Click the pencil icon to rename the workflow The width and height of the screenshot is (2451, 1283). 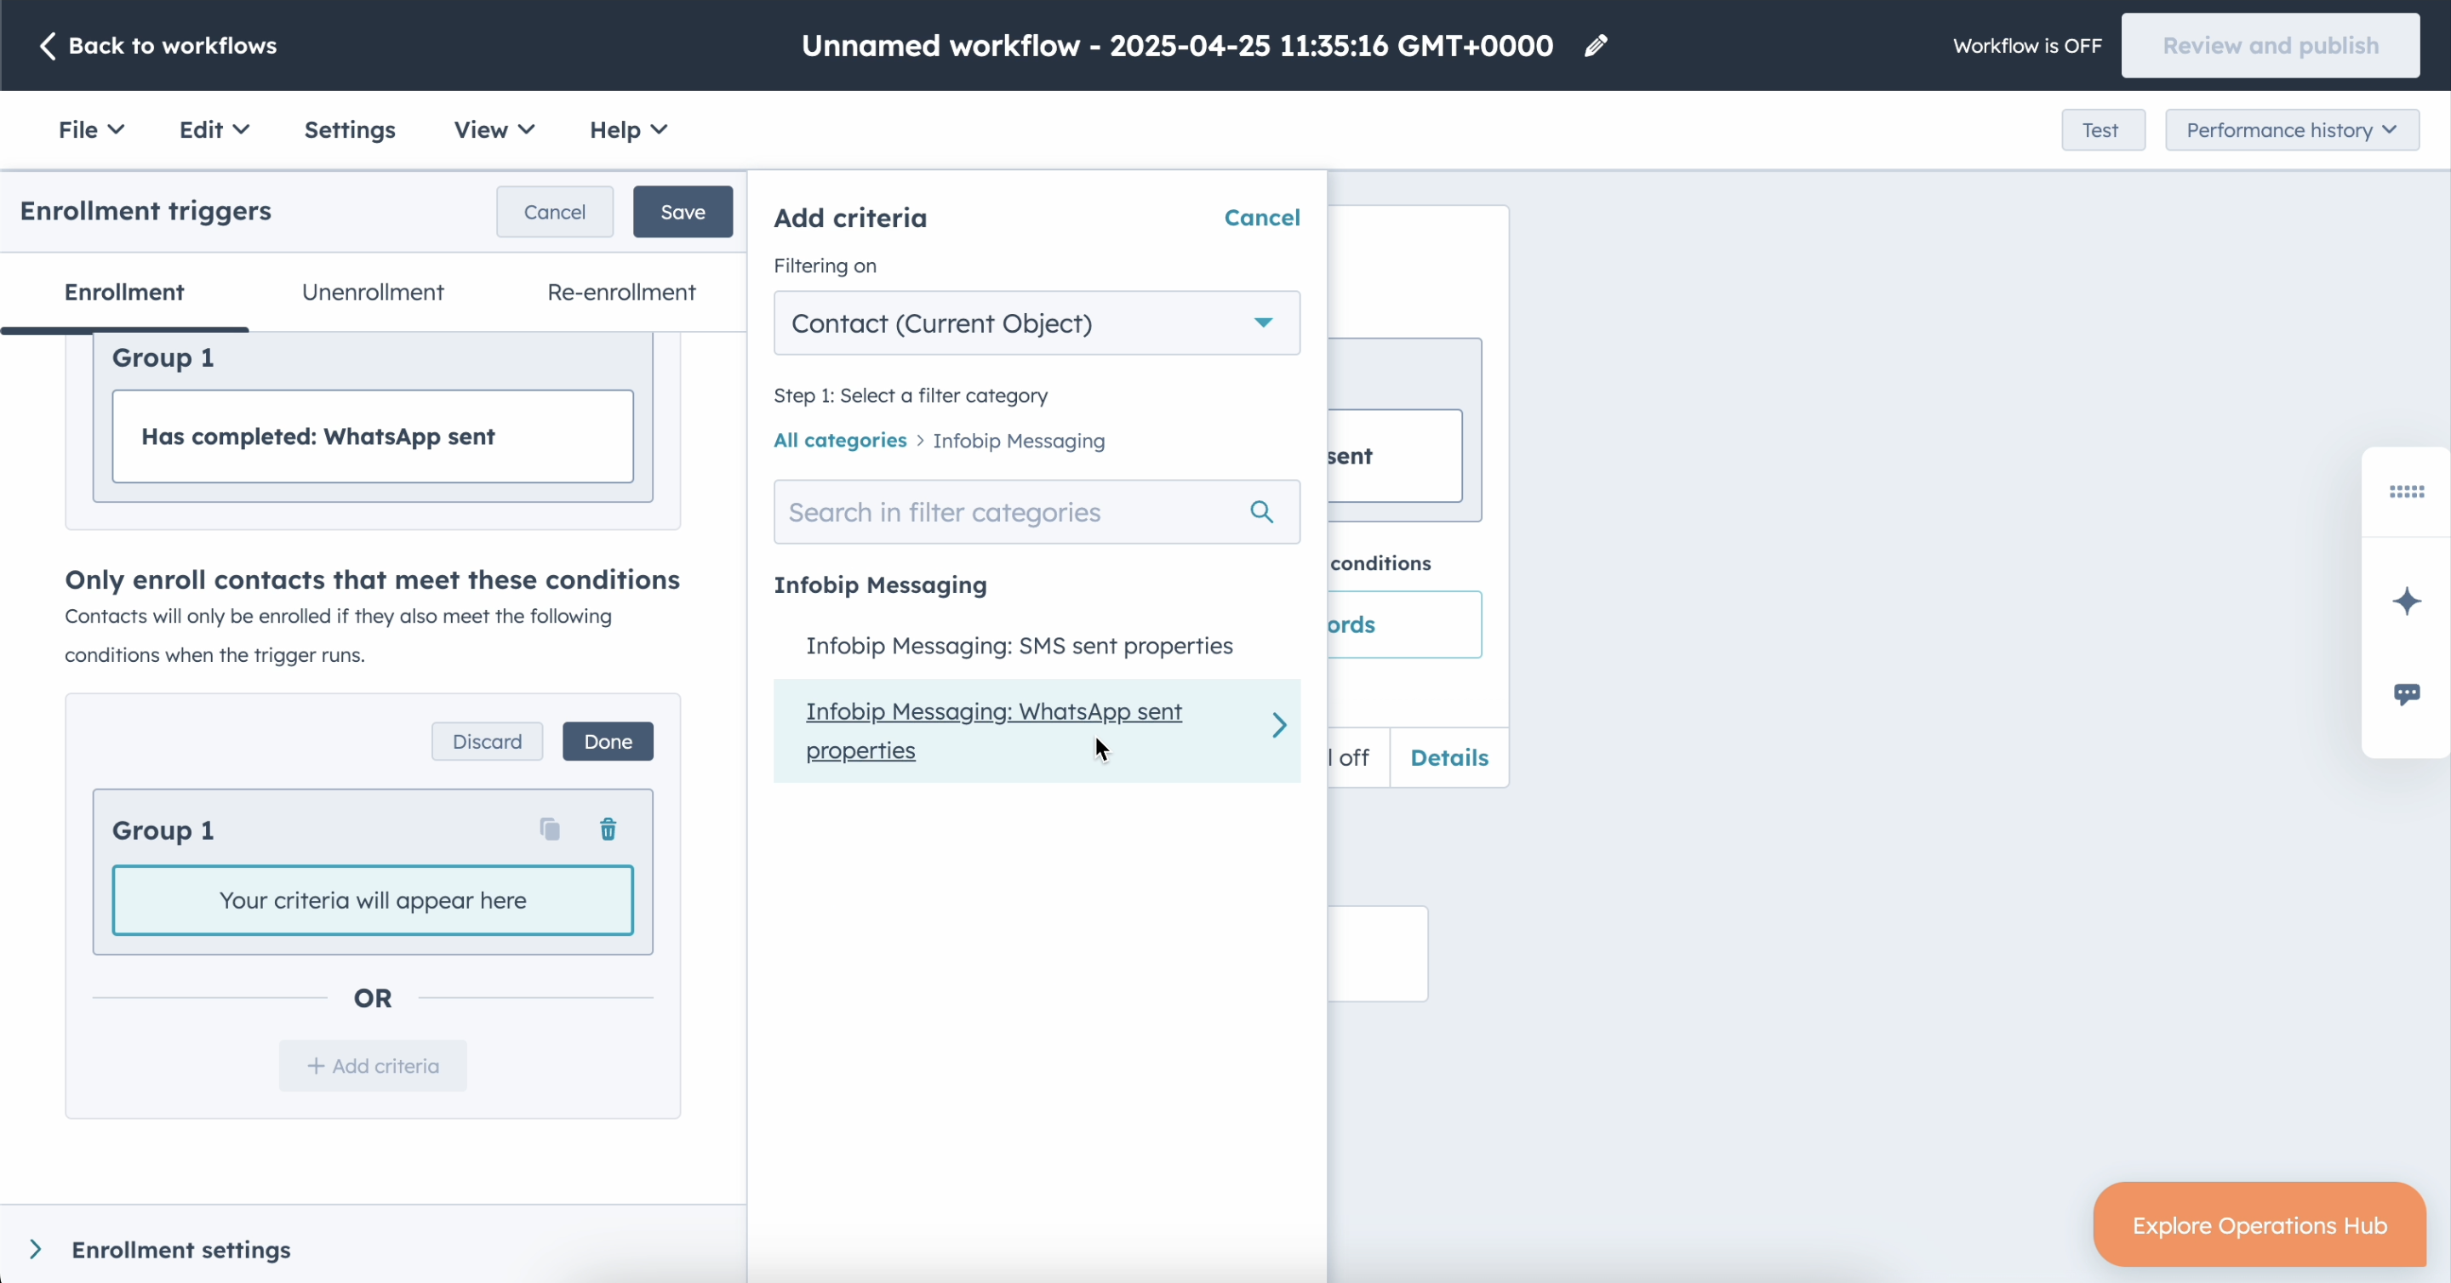pyautogui.click(x=1596, y=46)
